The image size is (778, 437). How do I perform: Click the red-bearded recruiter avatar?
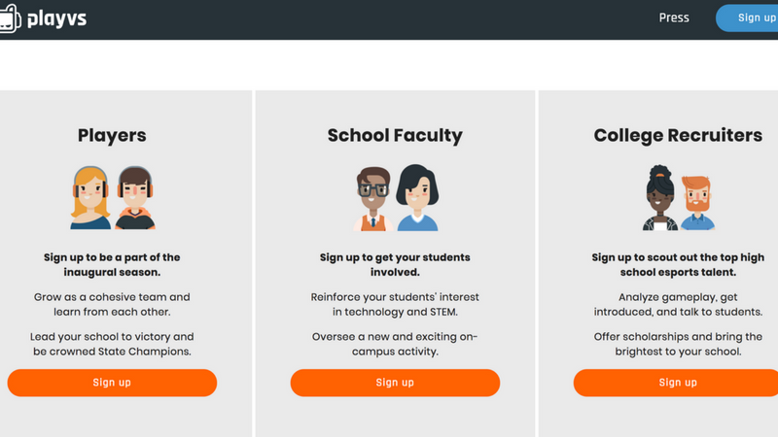click(x=697, y=203)
